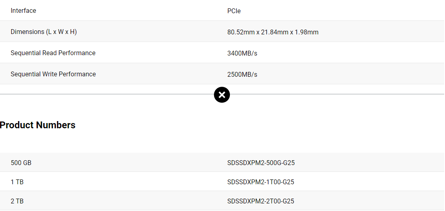Select the 2 TB capacity row
This screenshot has width=445, height=211.
point(17,201)
